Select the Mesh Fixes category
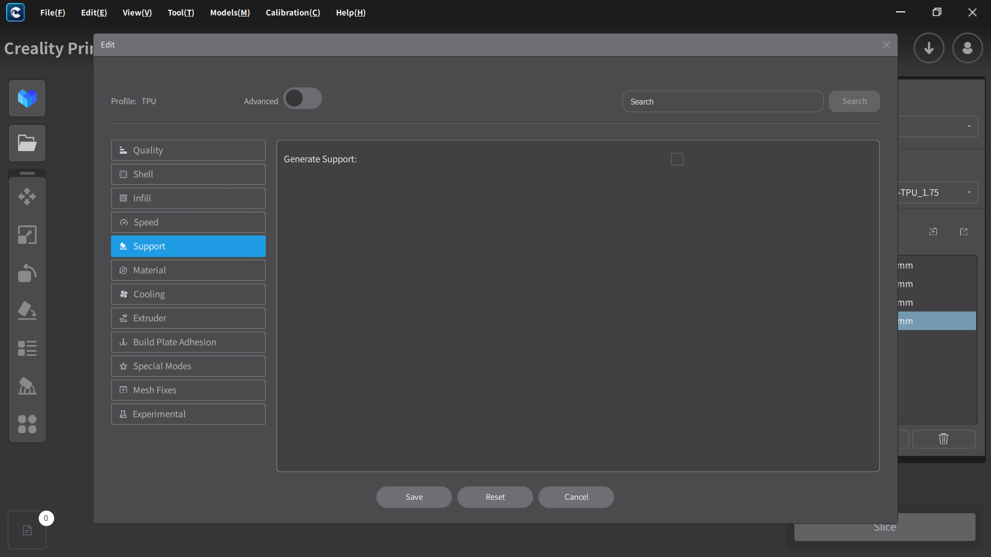Image resolution: width=991 pixels, height=557 pixels. 188,390
